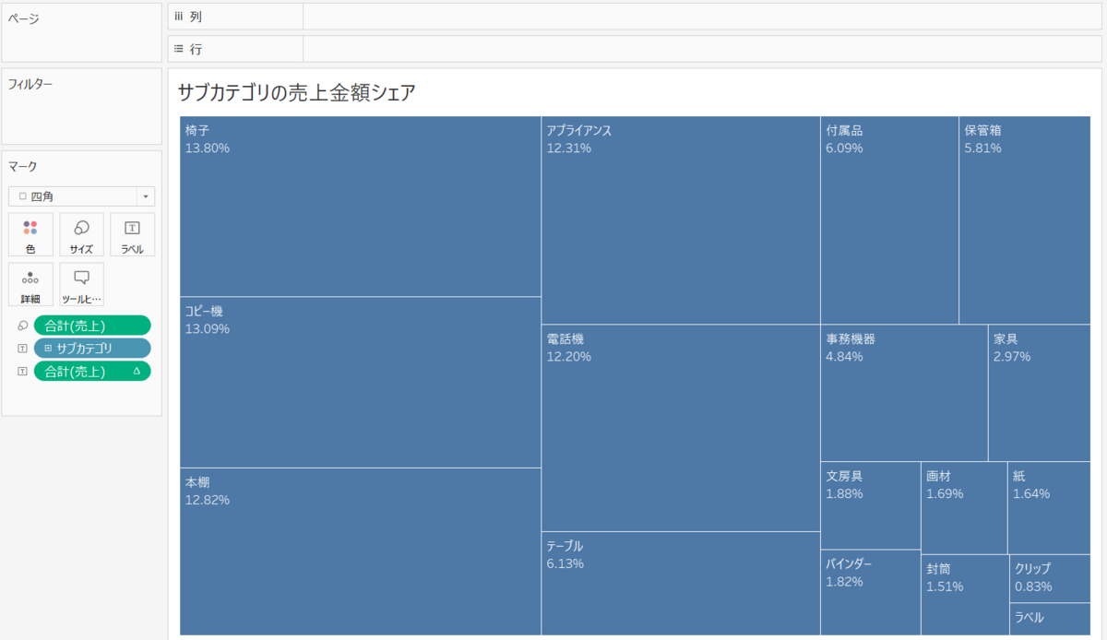Viewport: 1107px width, 640px height.
Task: Select the 家具 2.97% tile
Action: point(1040,393)
